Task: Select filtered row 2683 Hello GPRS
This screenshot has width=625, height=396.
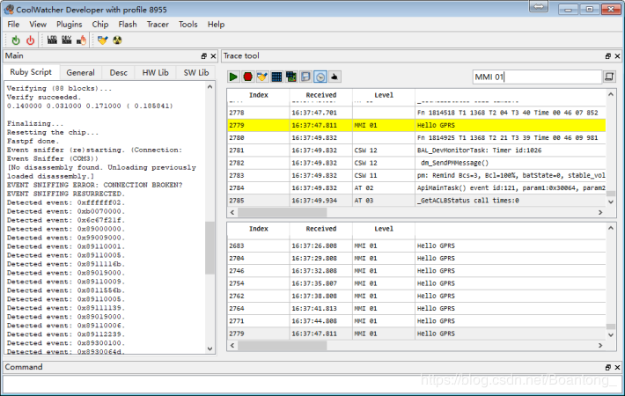Action: tap(416, 246)
